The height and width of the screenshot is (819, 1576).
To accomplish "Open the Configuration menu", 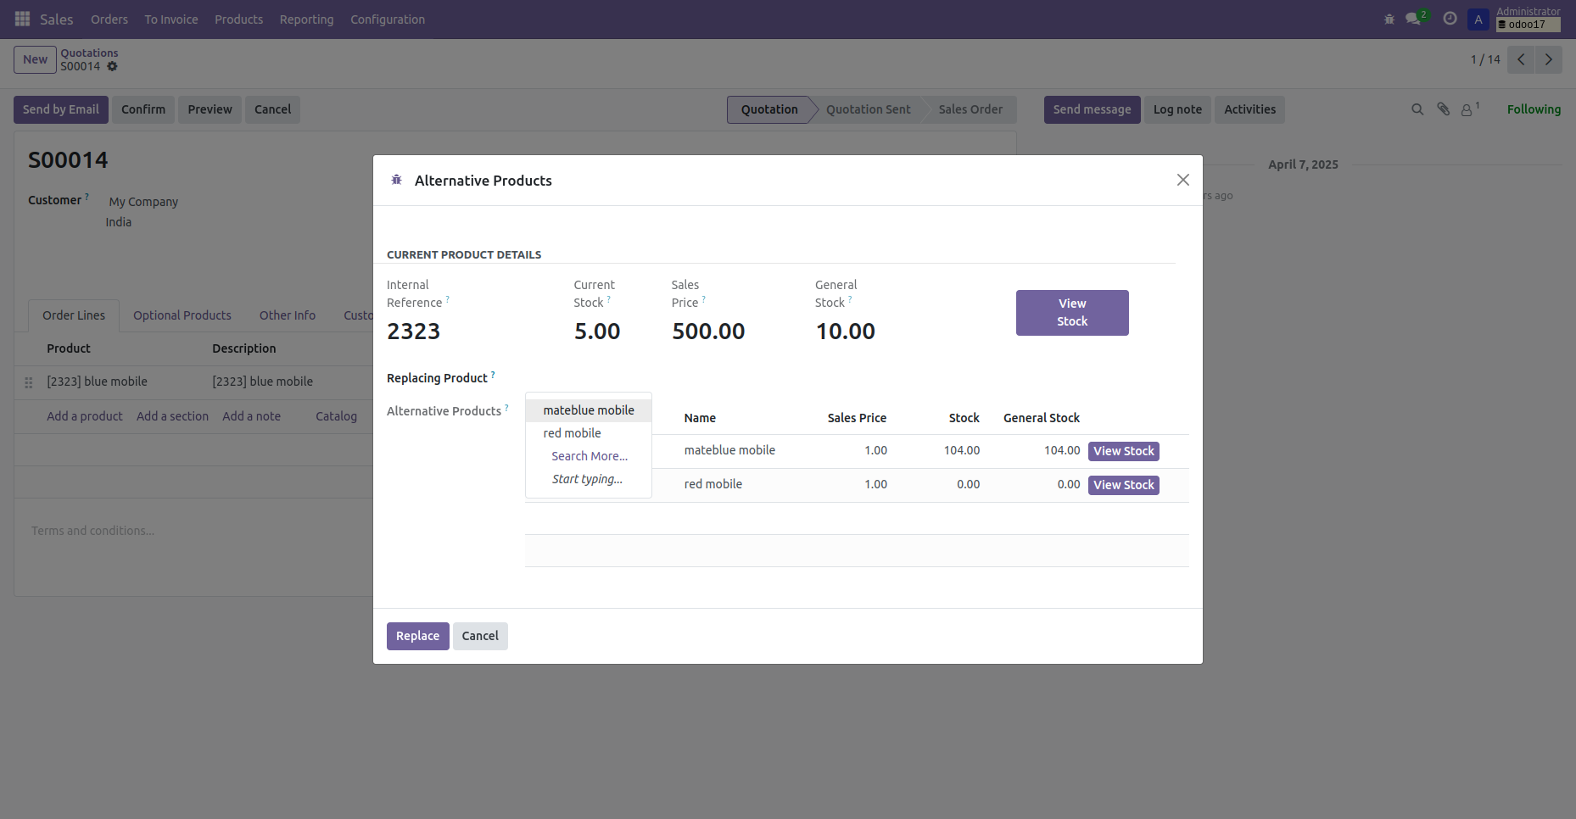I will point(387,19).
